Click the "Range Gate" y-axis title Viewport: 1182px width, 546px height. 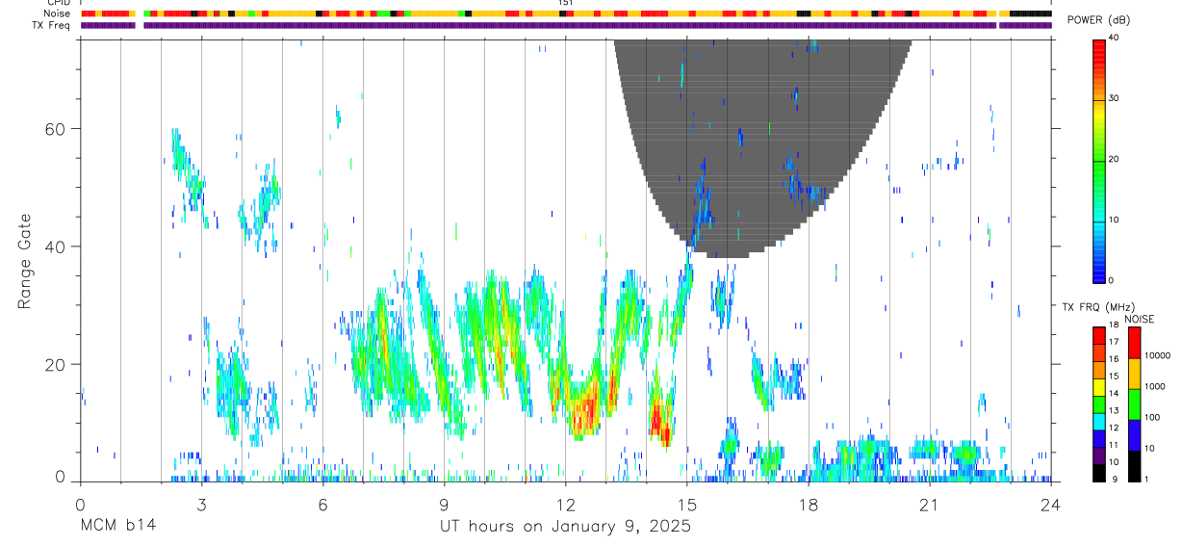click(x=24, y=261)
